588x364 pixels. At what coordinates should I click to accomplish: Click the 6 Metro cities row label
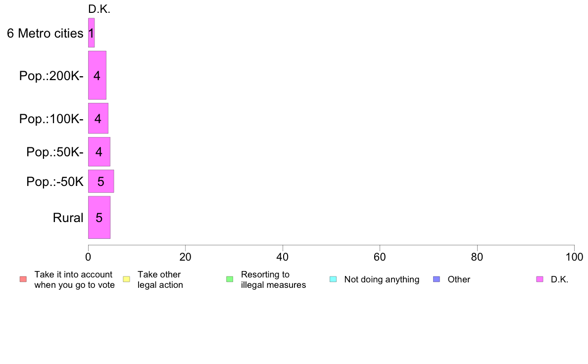(45, 33)
